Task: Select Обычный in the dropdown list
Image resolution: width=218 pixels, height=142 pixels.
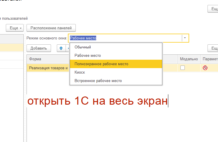Action: click(116, 47)
